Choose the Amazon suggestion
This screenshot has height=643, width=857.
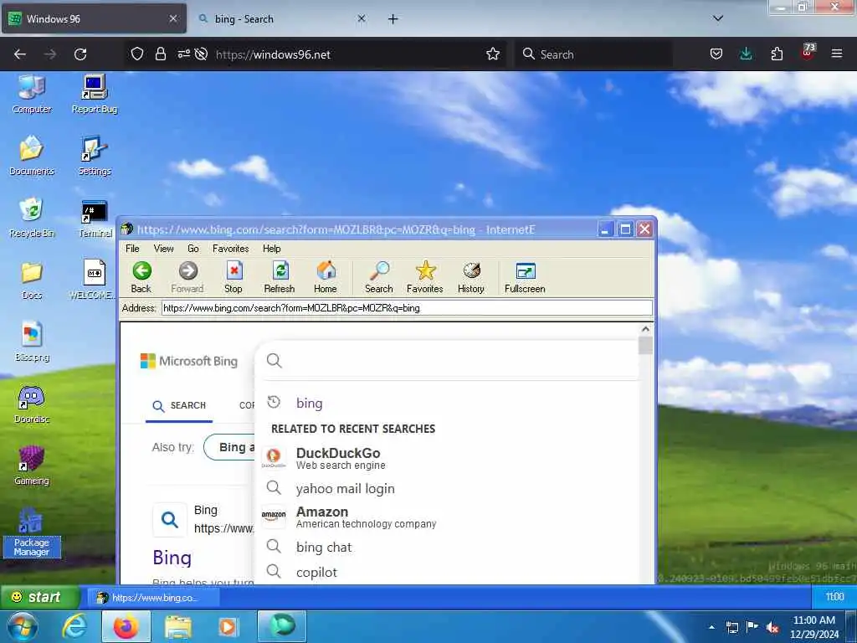350,517
